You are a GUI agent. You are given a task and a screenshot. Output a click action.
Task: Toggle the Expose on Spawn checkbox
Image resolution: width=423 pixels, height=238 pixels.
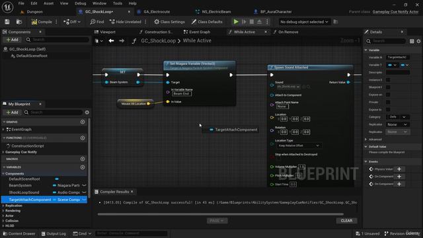[388, 95]
